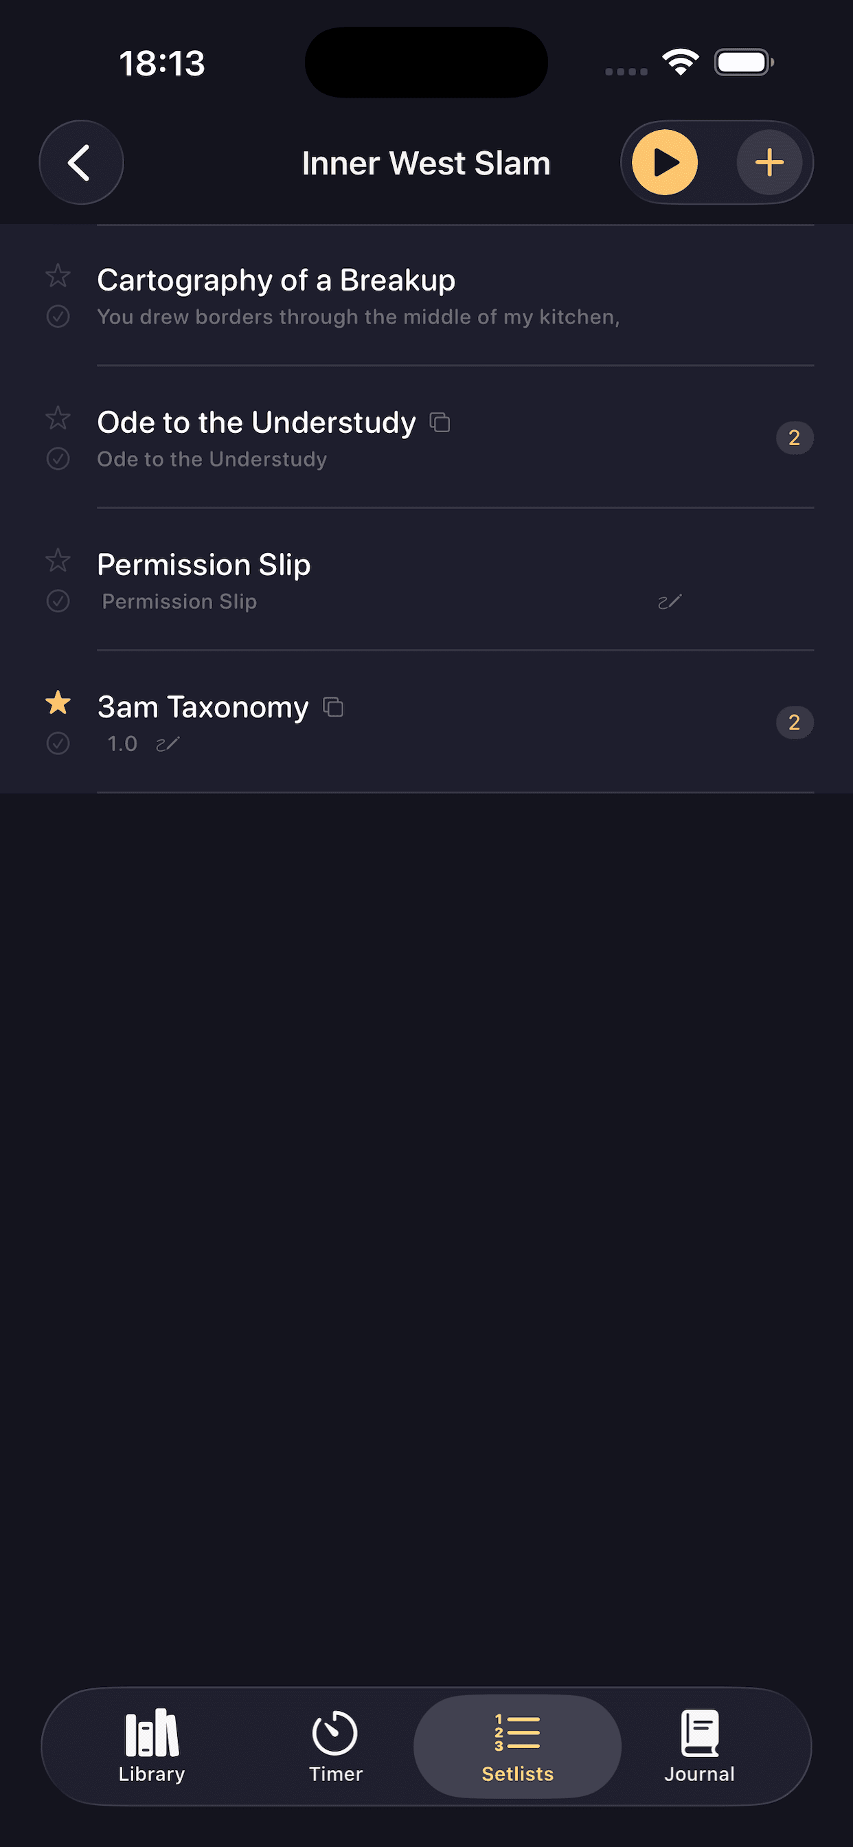Check off Ode to the Understudy
853x1847 pixels.
pos(58,458)
